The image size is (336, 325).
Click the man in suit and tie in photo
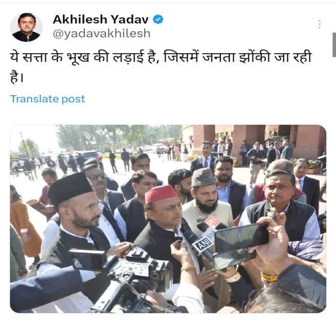[204, 156]
